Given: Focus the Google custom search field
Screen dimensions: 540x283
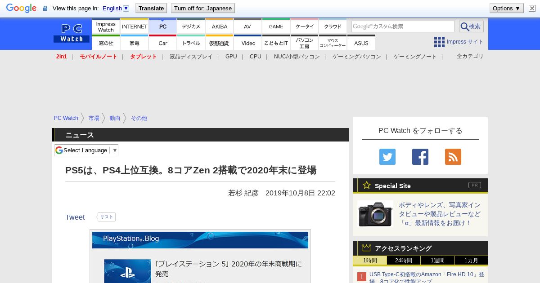Looking at the screenshot, I should pyautogui.click(x=403, y=27).
